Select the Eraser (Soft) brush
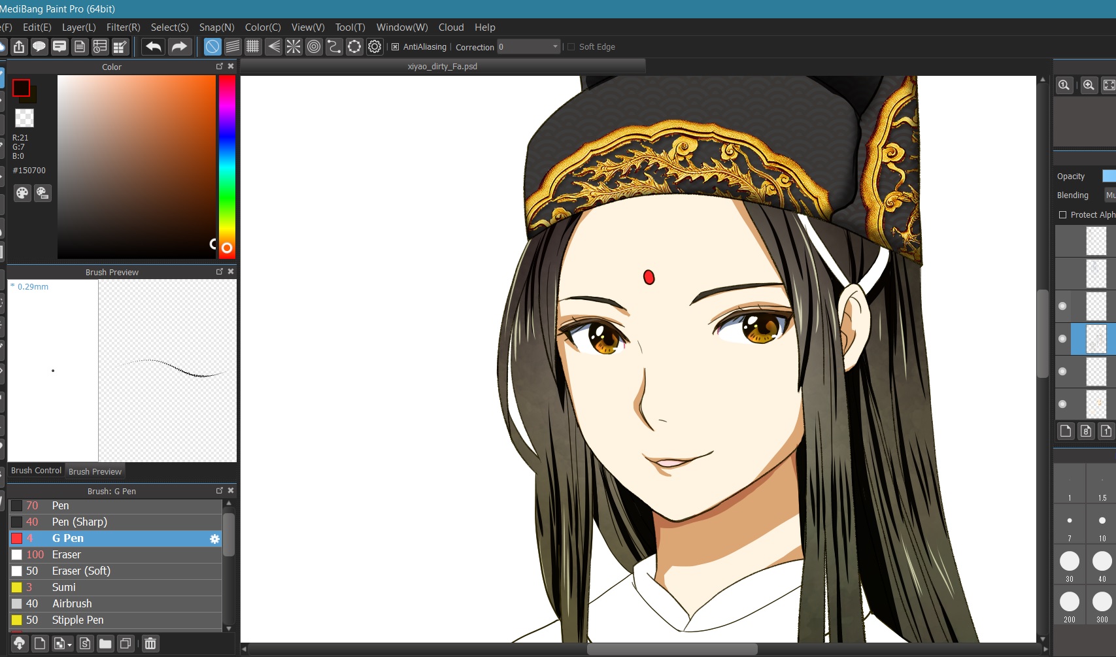 81,571
